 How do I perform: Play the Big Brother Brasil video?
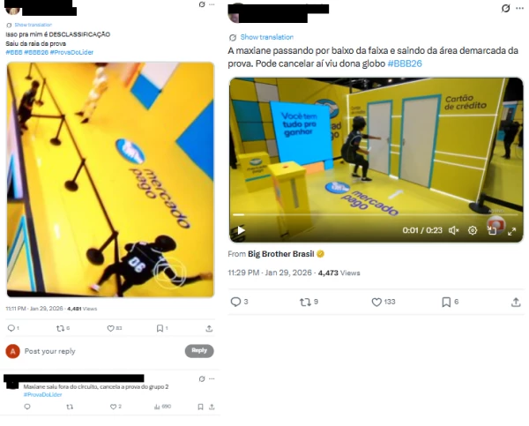(241, 230)
